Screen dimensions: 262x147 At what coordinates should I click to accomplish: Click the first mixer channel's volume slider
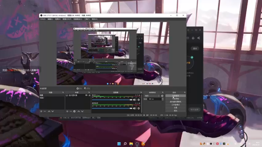pos(112,100)
